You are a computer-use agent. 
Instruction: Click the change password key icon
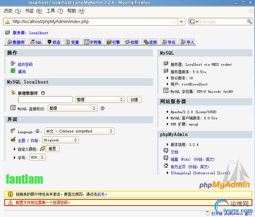pyautogui.click(x=13, y=63)
